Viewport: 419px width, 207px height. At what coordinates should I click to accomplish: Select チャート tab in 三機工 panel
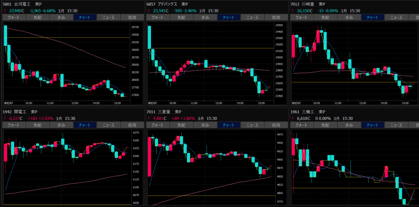click(x=373, y=125)
